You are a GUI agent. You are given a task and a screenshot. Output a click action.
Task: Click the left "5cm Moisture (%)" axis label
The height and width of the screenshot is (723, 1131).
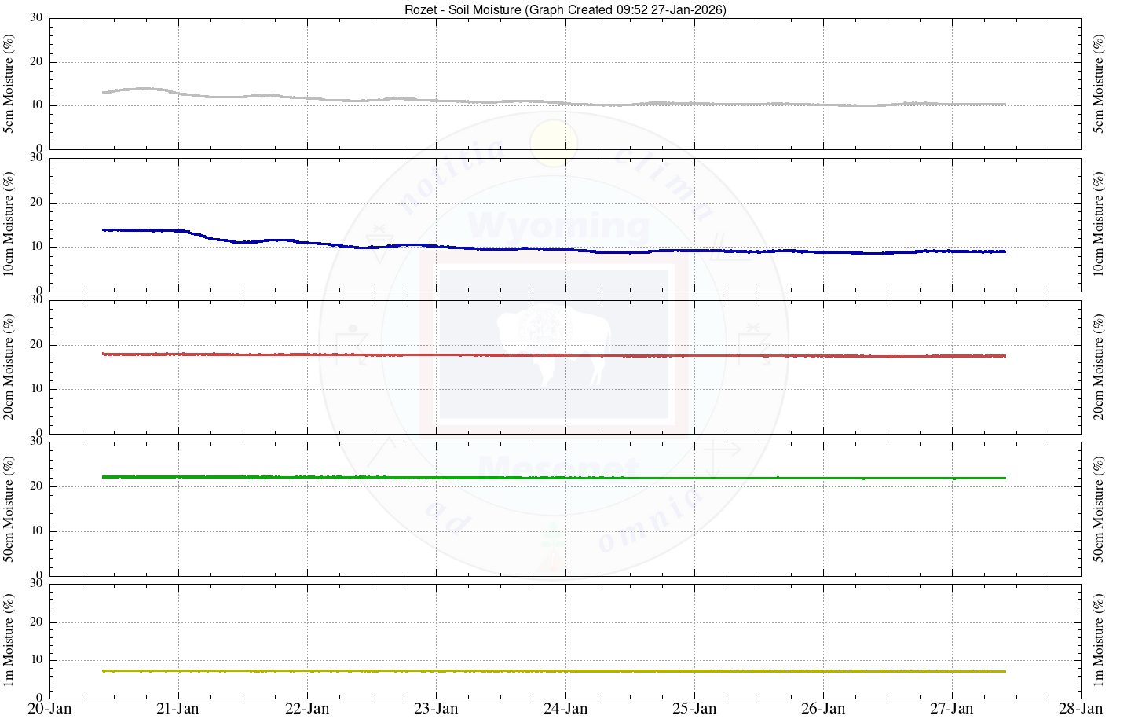coord(9,83)
